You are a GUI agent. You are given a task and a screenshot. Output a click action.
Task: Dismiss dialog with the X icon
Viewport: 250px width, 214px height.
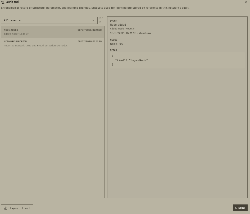click(x=246, y=2)
